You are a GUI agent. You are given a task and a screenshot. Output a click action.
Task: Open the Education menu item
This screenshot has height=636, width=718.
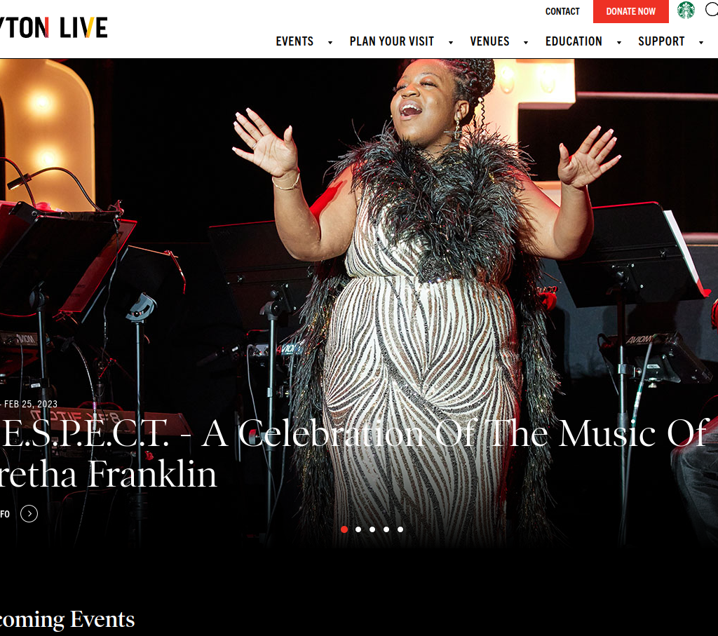coord(574,41)
